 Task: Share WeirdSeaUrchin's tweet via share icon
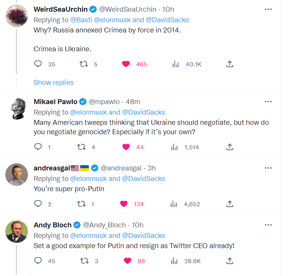(229, 64)
